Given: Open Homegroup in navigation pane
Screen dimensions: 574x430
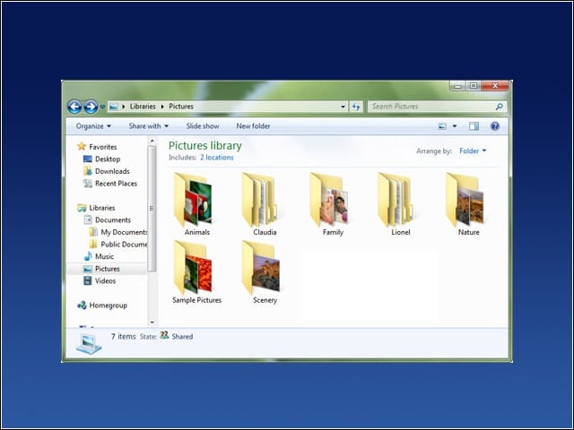Looking at the screenshot, I should (x=108, y=305).
